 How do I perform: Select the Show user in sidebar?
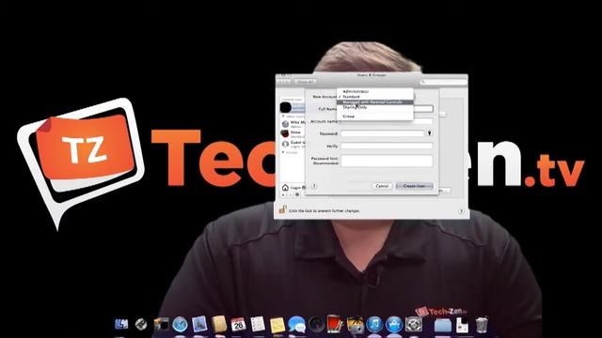pos(293,133)
